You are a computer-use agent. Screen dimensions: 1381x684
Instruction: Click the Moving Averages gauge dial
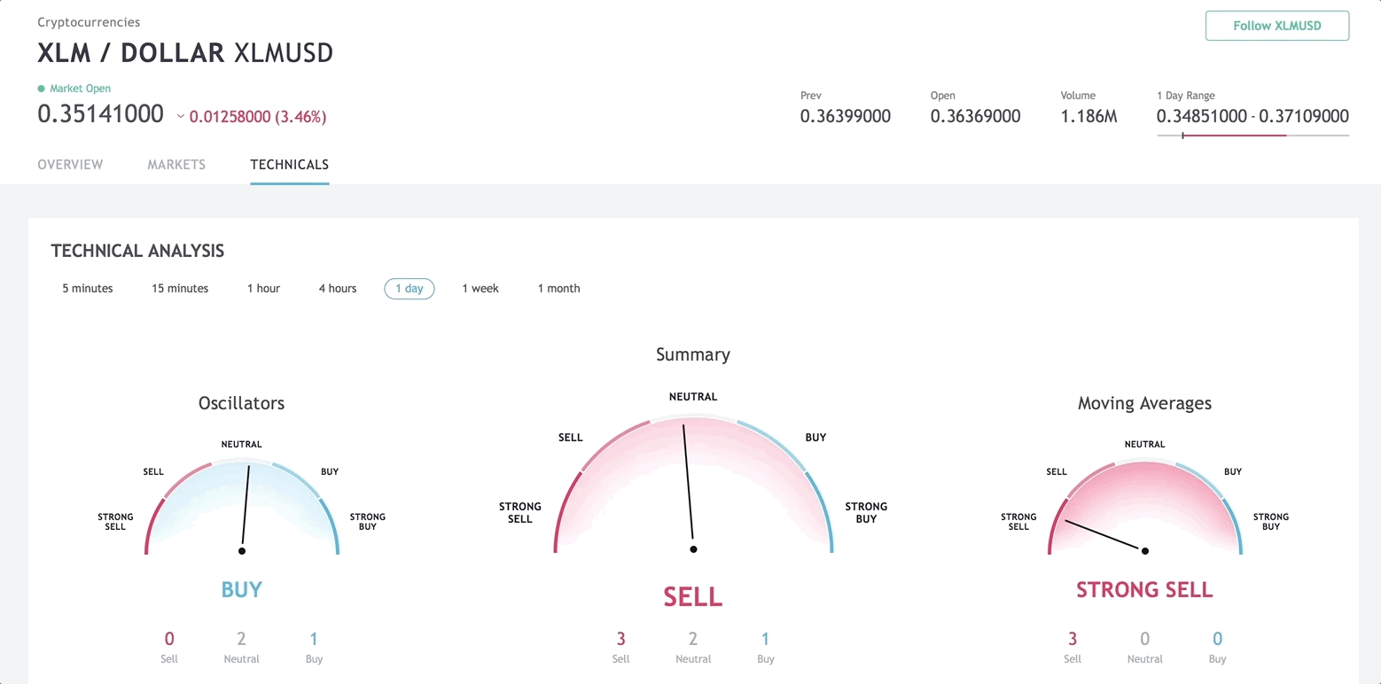[x=1145, y=507]
